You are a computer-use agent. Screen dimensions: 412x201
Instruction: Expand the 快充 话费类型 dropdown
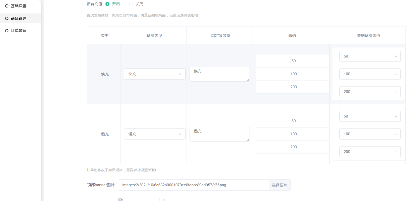pos(155,74)
